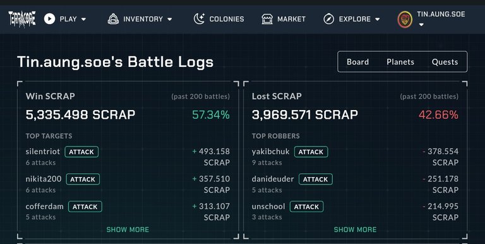
Task: Attack yakibchuk from top robbers
Action: 311,152
